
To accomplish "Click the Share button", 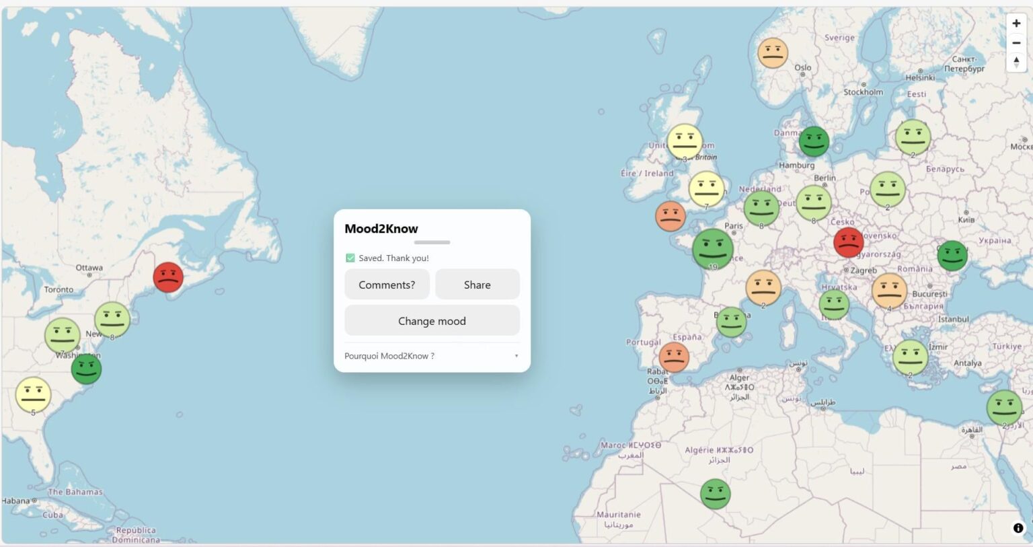I will (x=477, y=285).
